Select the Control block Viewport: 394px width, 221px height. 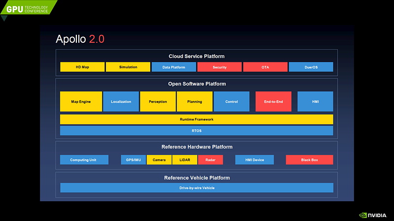[x=231, y=102]
